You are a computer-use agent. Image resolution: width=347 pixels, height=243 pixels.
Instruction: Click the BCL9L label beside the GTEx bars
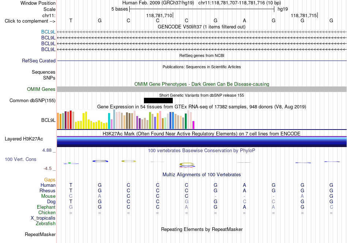click(48, 120)
